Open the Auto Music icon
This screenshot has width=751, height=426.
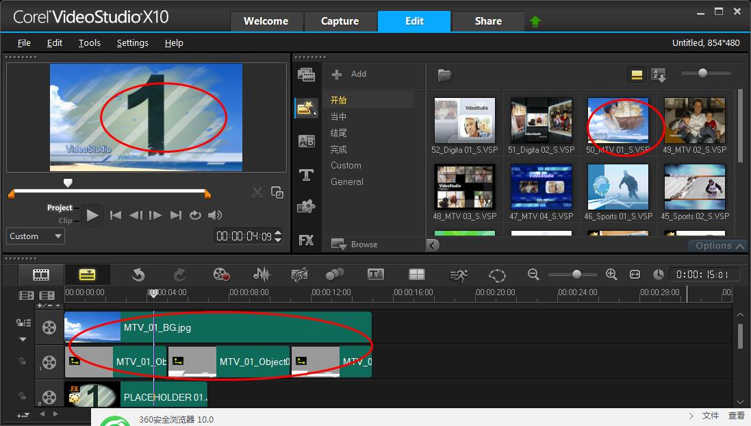pyautogui.click(x=299, y=275)
